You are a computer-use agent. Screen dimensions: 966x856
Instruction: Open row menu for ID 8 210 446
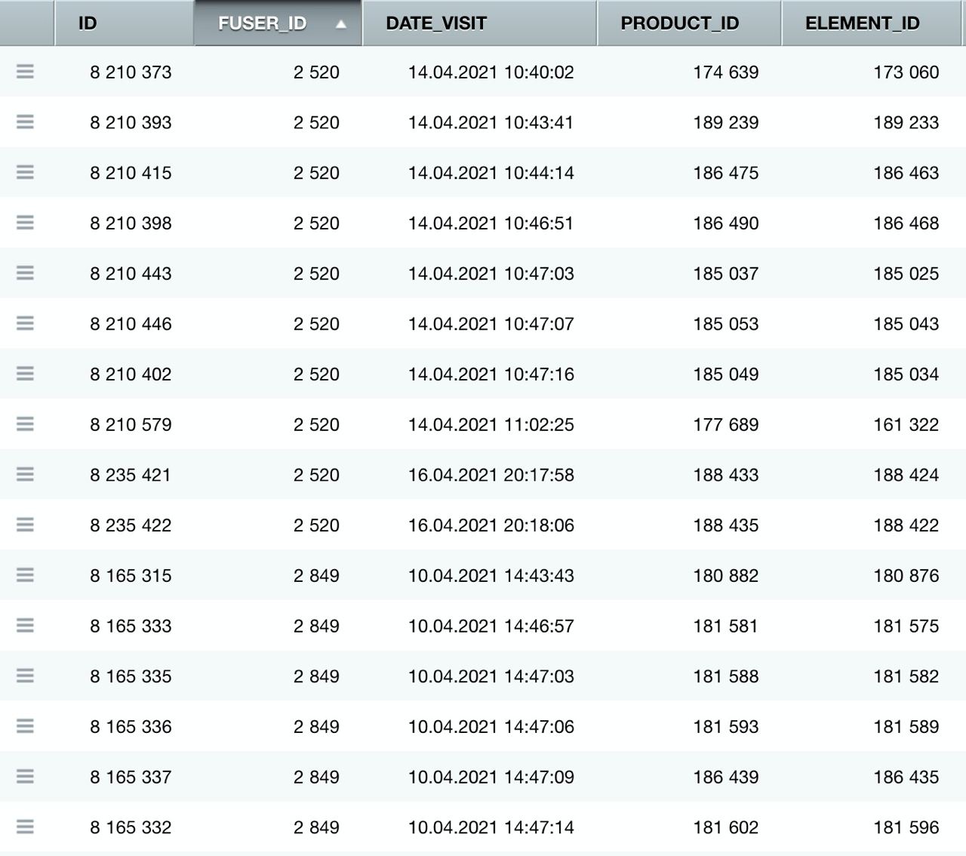[x=25, y=324]
